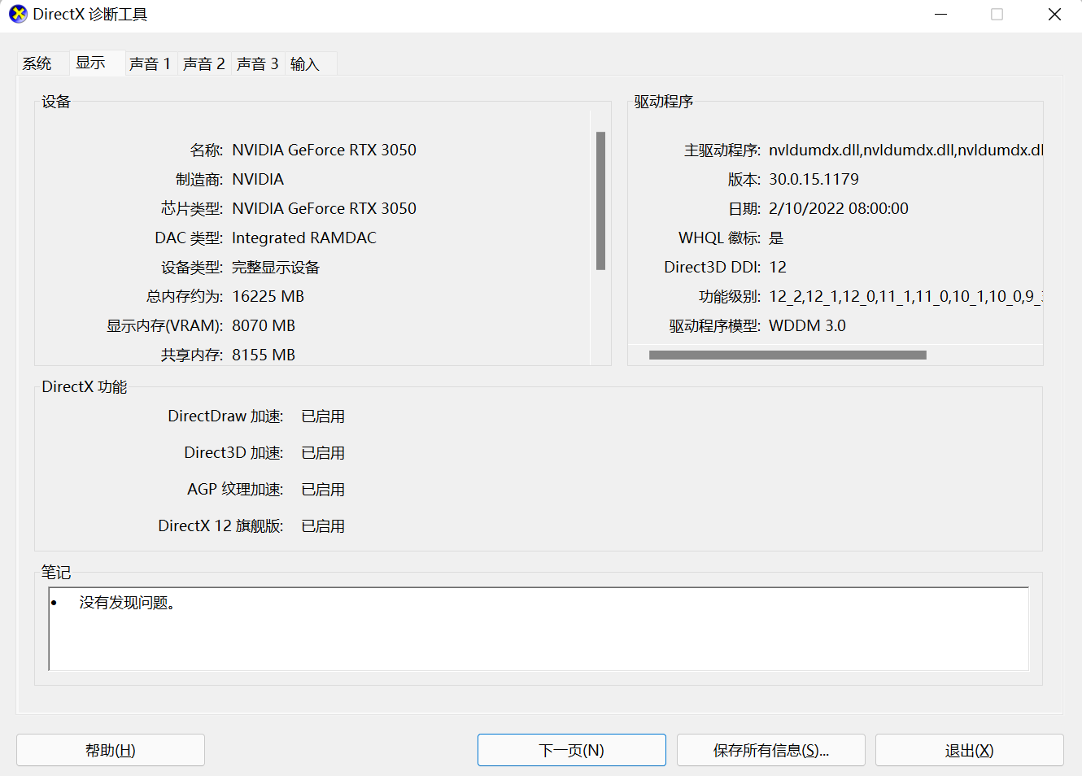Click the driver panel horizontal scrollbar

[x=788, y=355]
